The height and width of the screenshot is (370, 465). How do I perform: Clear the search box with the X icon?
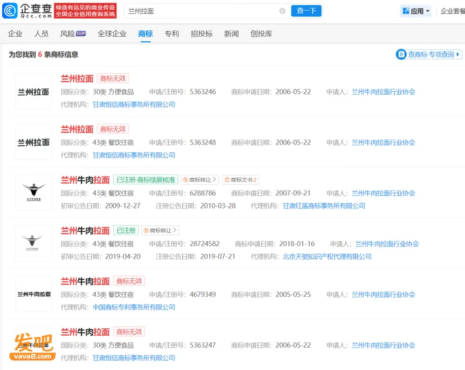click(282, 11)
